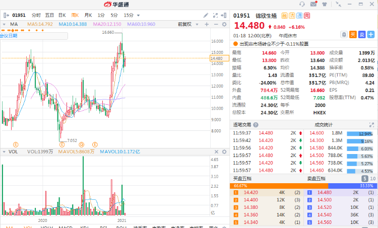Select the pencil drawing tool above the chart

pos(206,16)
